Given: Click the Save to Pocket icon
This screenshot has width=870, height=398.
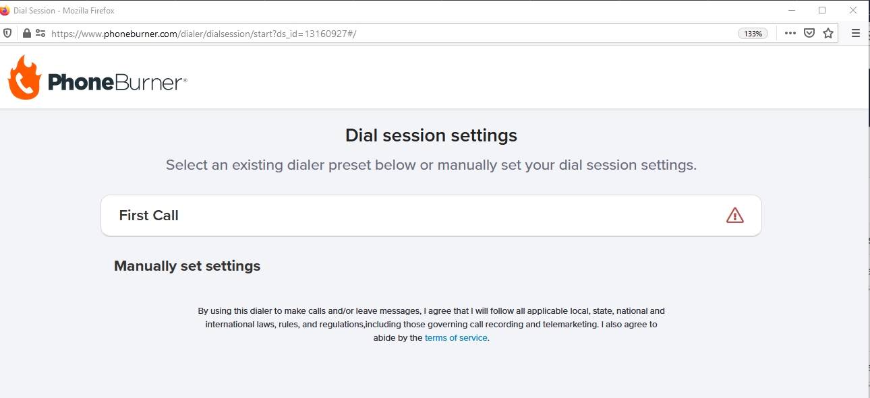Looking at the screenshot, I should pos(809,33).
